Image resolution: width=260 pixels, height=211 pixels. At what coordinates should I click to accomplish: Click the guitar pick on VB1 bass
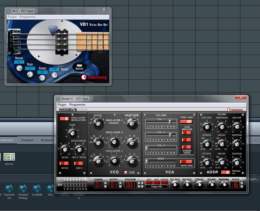coord(53,30)
